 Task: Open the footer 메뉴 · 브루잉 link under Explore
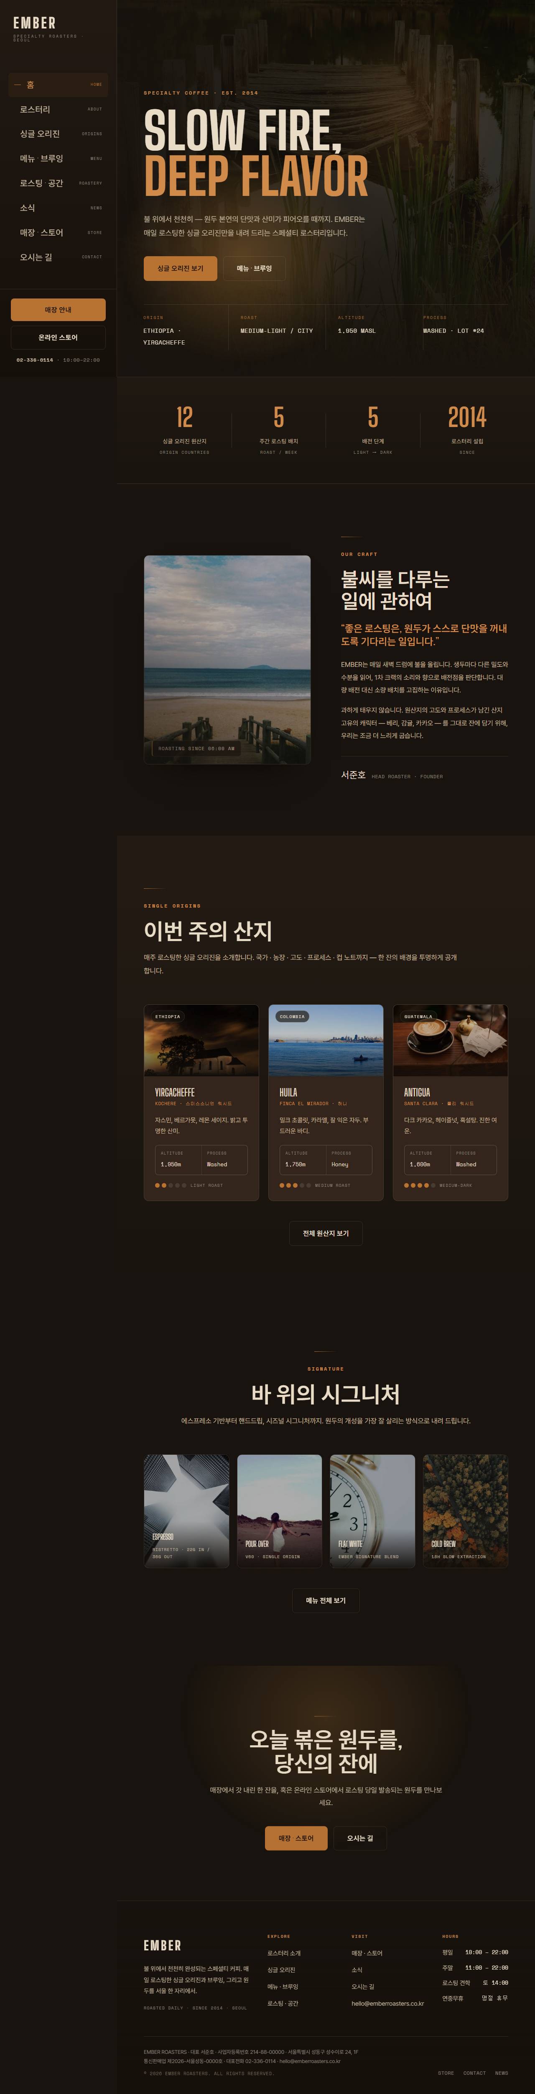click(x=283, y=1987)
